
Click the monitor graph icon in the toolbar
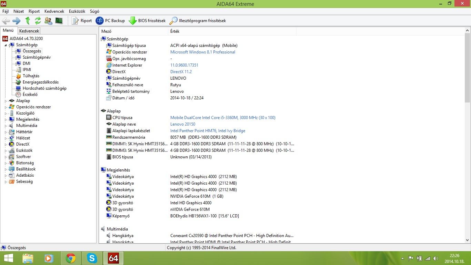tap(59, 21)
